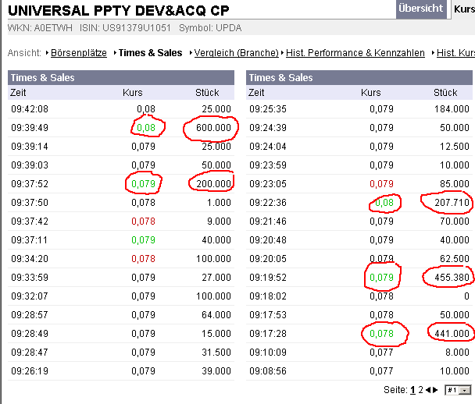The image size is (475, 404).
Task: Open the partially visible Hist. Kurs link
Action: 455,53
